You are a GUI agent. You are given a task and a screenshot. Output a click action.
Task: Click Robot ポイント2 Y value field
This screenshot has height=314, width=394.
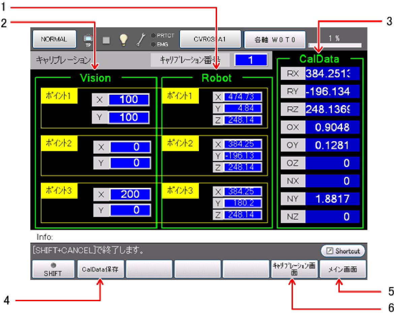[x=243, y=156]
